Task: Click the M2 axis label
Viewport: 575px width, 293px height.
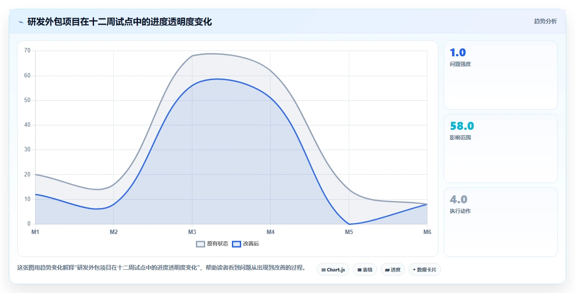Action: (114, 232)
